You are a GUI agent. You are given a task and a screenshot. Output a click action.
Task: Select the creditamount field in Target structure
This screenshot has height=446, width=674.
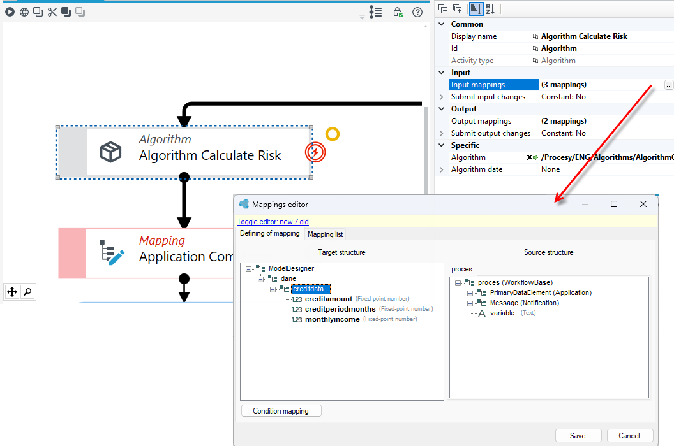(329, 299)
